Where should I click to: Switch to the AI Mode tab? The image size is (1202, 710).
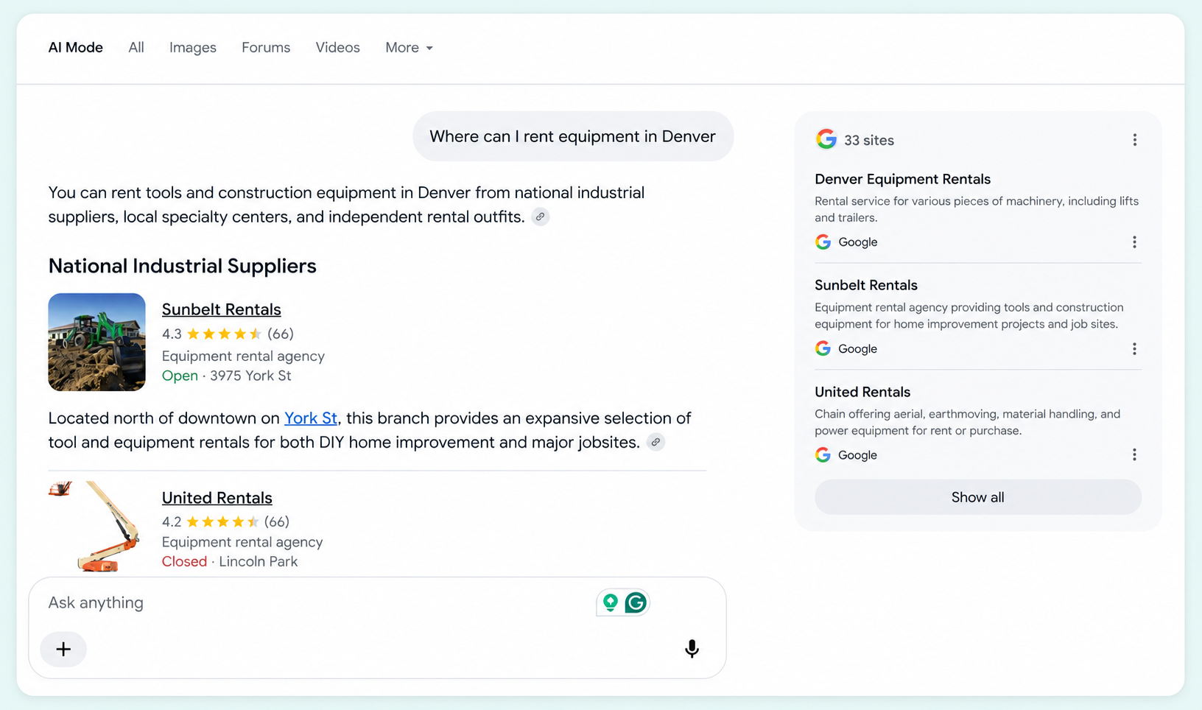pyautogui.click(x=75, y=47)
